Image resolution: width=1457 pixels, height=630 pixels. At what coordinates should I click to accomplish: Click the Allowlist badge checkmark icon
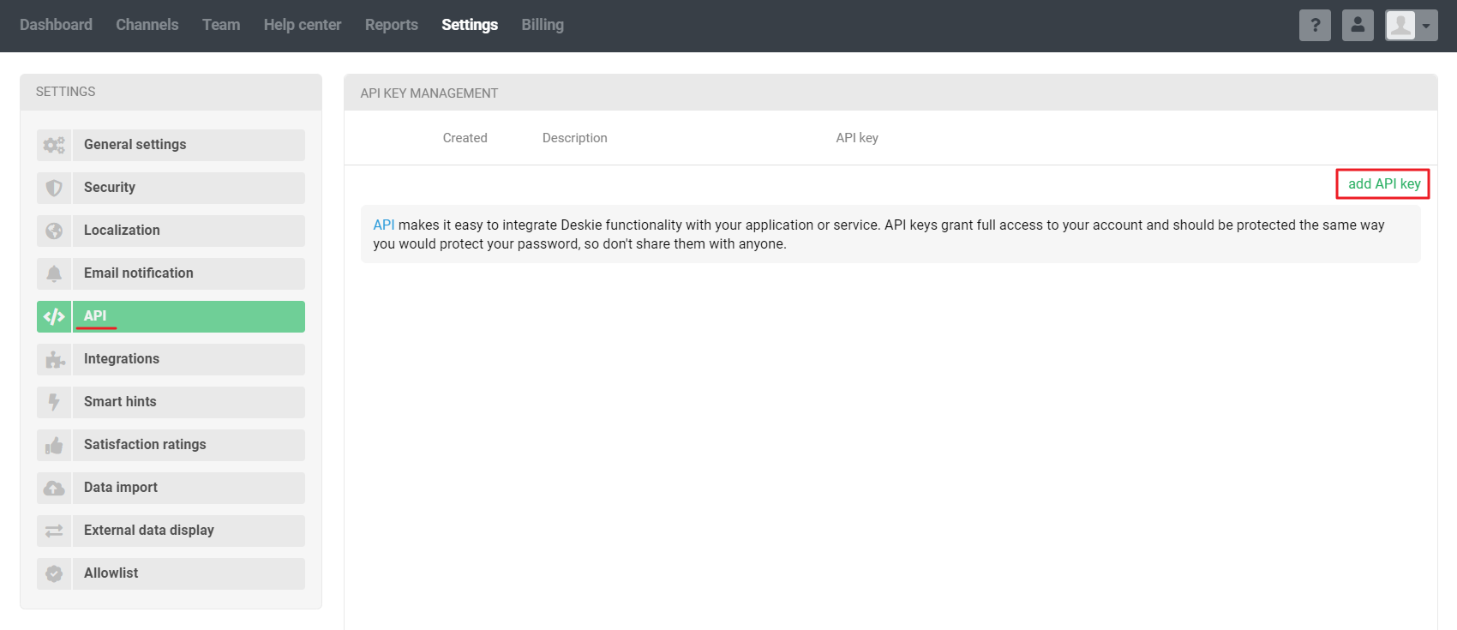click(x=54, y=573)
